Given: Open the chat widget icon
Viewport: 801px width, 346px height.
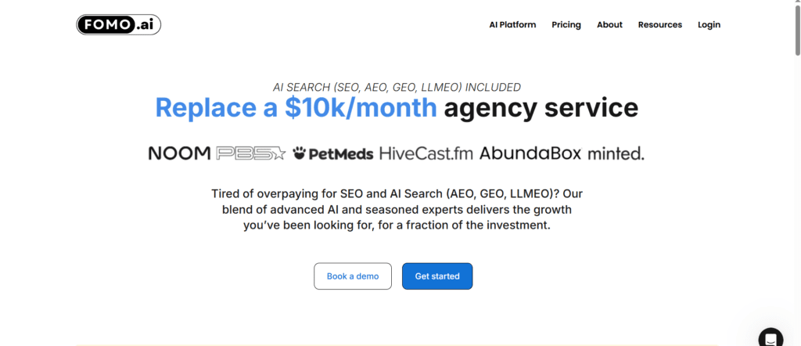Looking at the screenshot, I should pyautogui.click(x=770, y=337).
